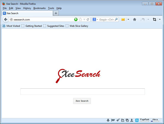Image resolution: width=164 pixels, height=124 pixels.
Task: Click the Xee Search submit button
Action: [x=82, y=101]
